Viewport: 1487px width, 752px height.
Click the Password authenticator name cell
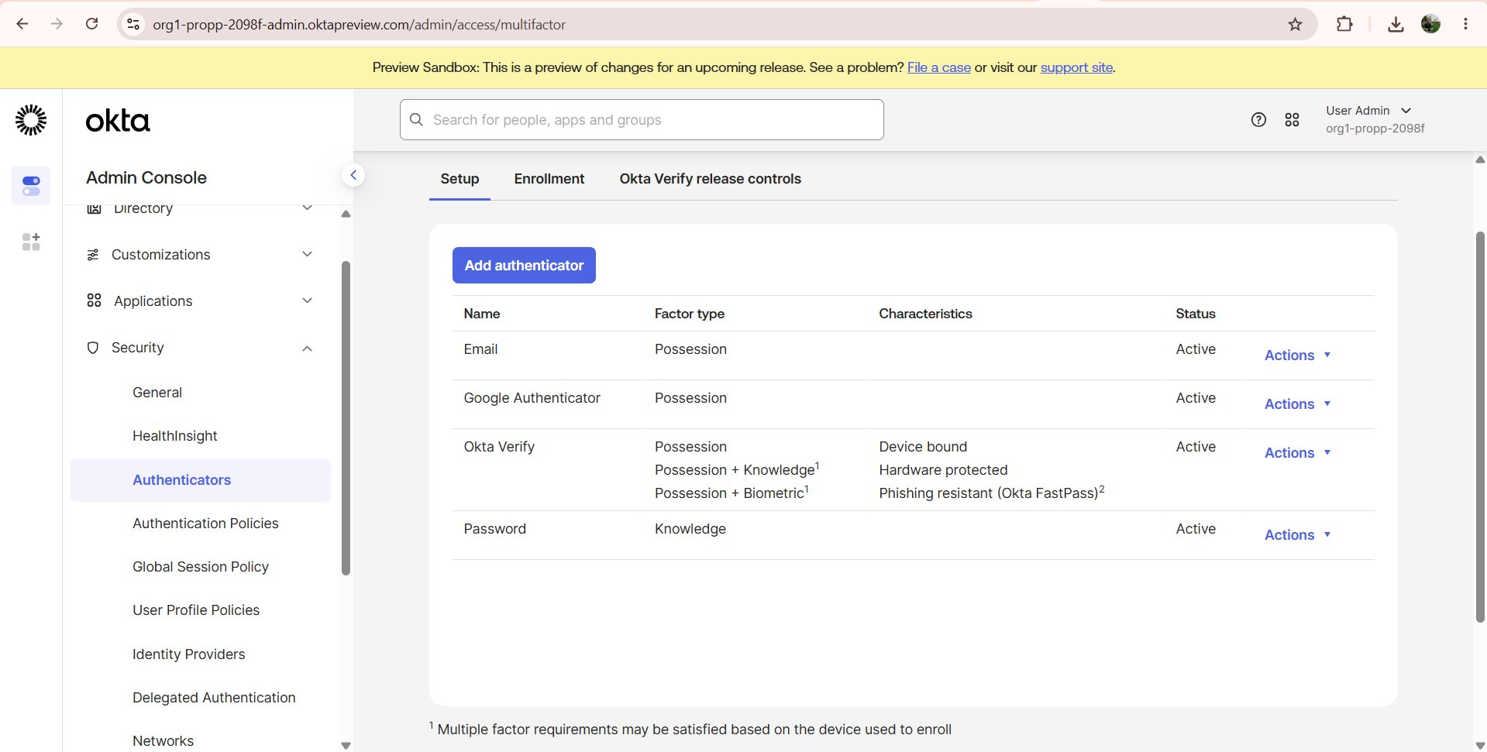tap(494, 529)
